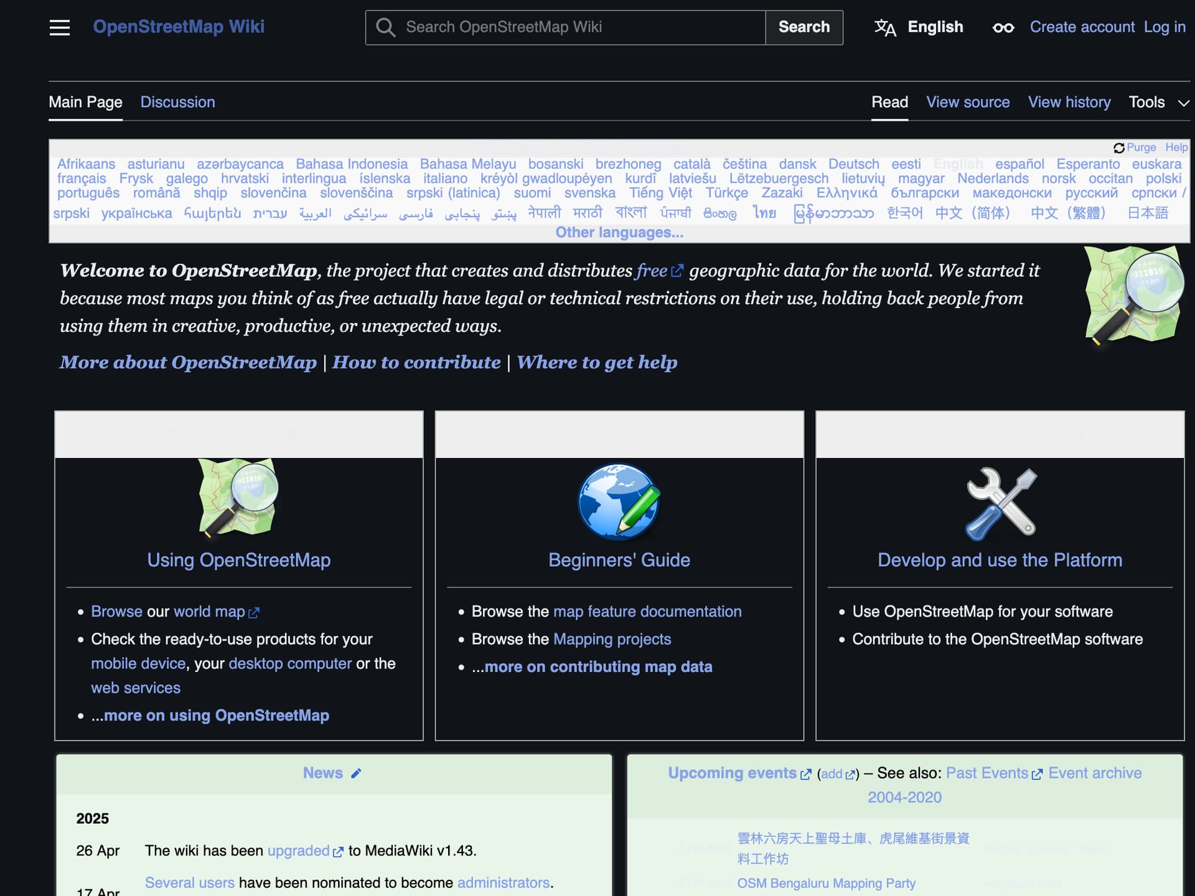Click the wrench and screwdriver platform icon
This screenshot has width=1195, height=896.
coord(1000,503)
